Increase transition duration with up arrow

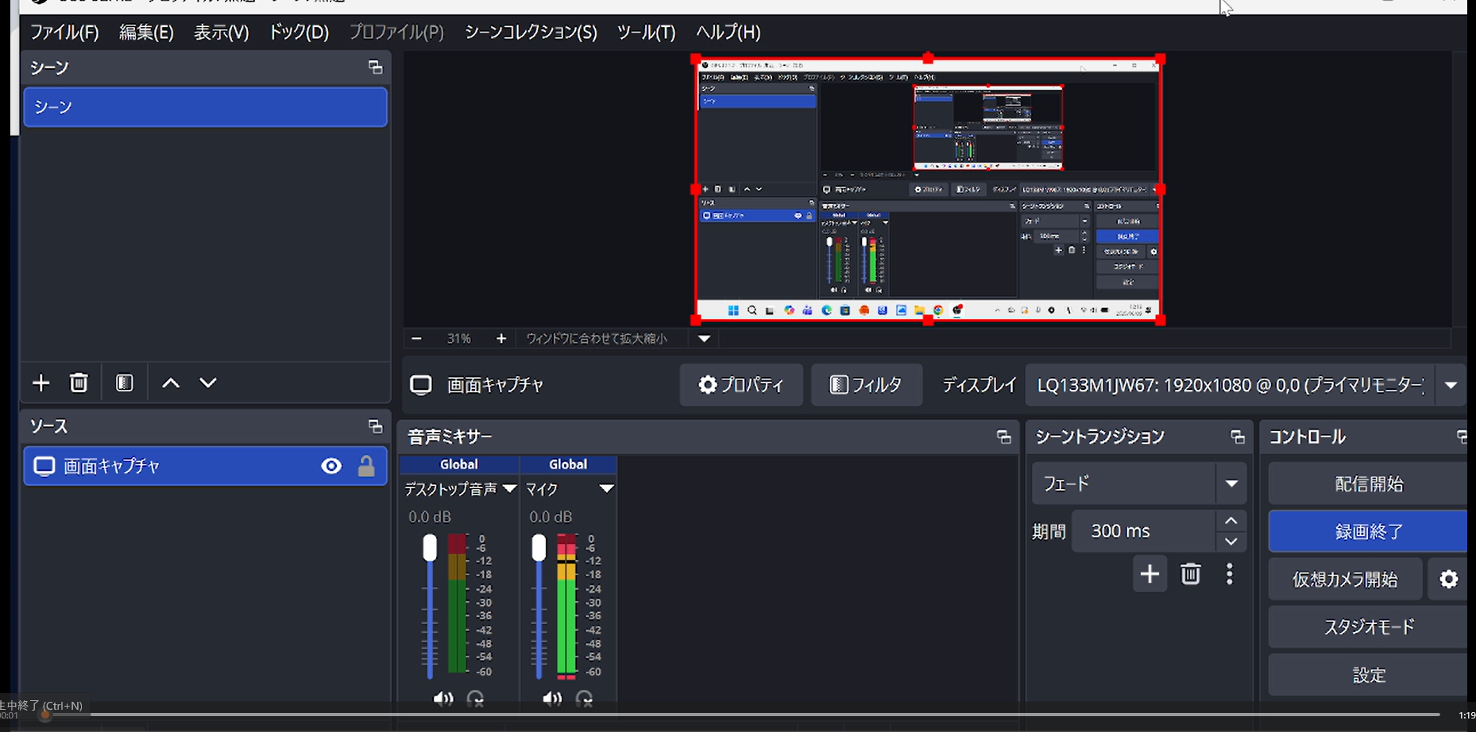(1231, 521)
